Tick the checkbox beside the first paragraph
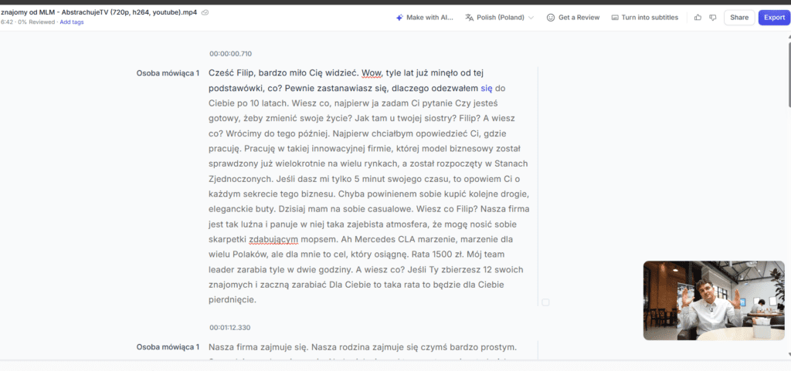Viewport: 791px width, 371px height. coord(545,302)
